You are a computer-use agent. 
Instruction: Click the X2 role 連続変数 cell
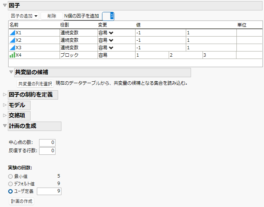click(79, 40)
